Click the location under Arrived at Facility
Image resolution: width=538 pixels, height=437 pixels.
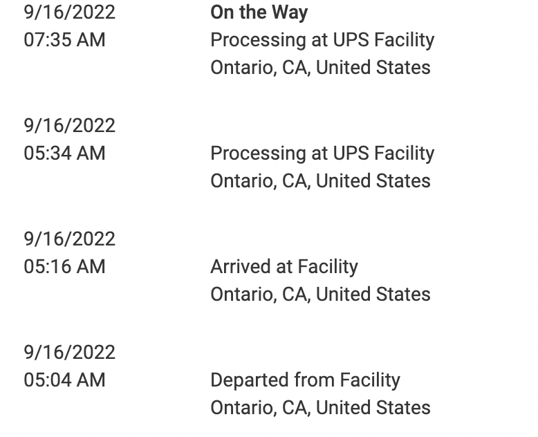pos(320,295)
